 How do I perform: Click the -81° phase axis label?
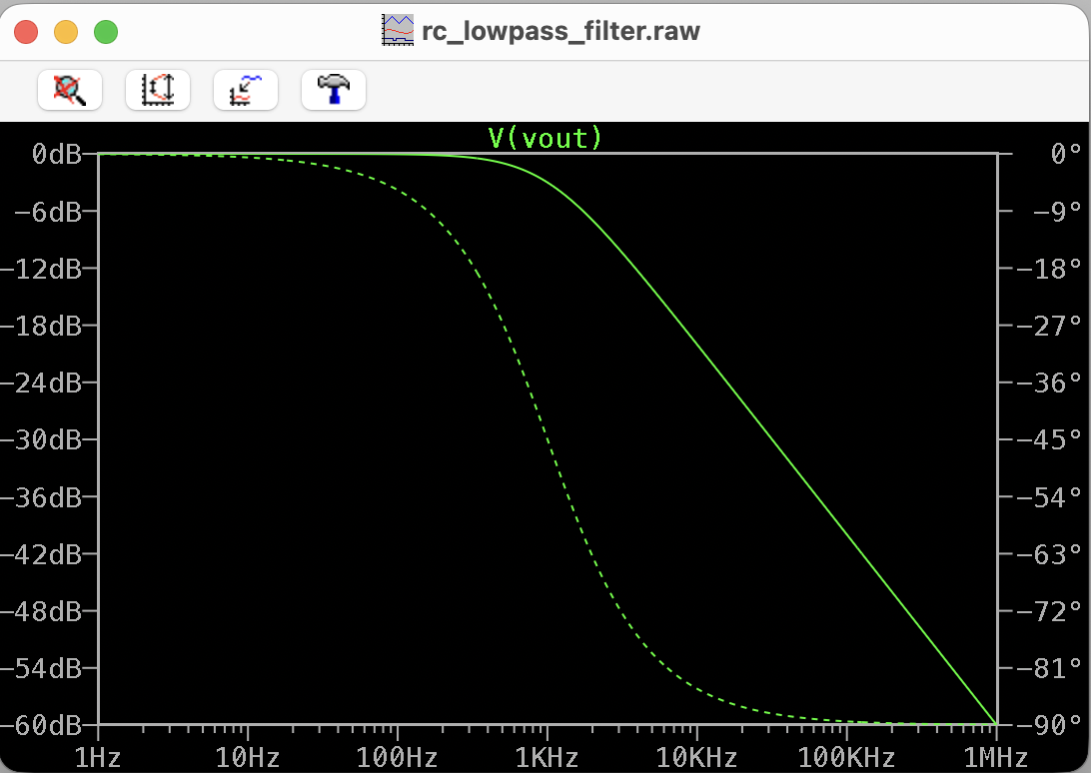click(x=1049, y=668)
